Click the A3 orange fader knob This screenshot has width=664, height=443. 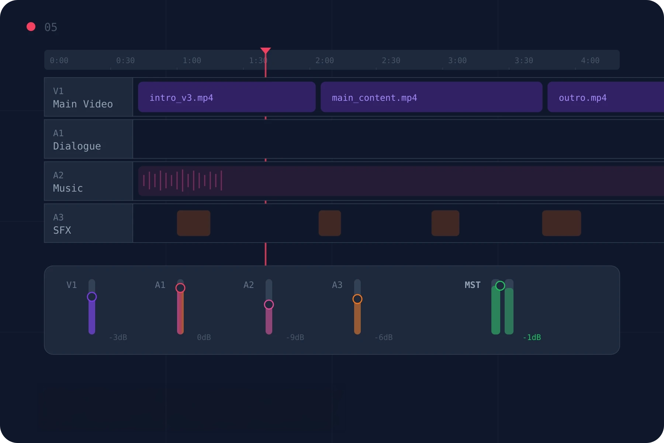[x=357, y=299]
